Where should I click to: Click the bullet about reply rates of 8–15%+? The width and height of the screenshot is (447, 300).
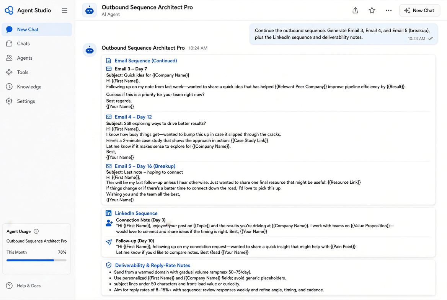[x=219, y=290]
